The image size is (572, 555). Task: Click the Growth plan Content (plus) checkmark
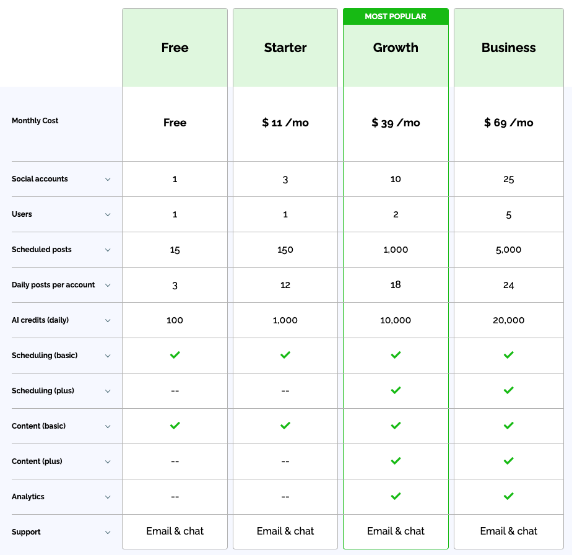(396, 461)
